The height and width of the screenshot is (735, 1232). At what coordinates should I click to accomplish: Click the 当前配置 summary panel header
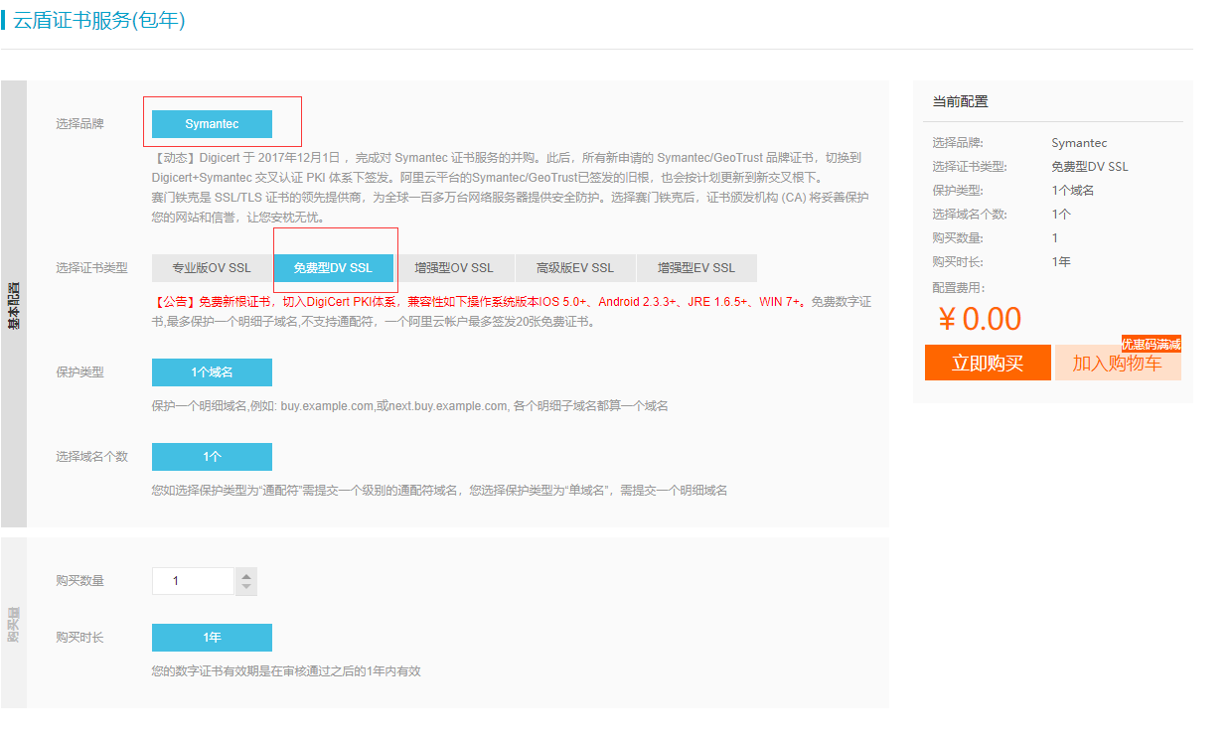pyautogui.click(x=960, y=101)
